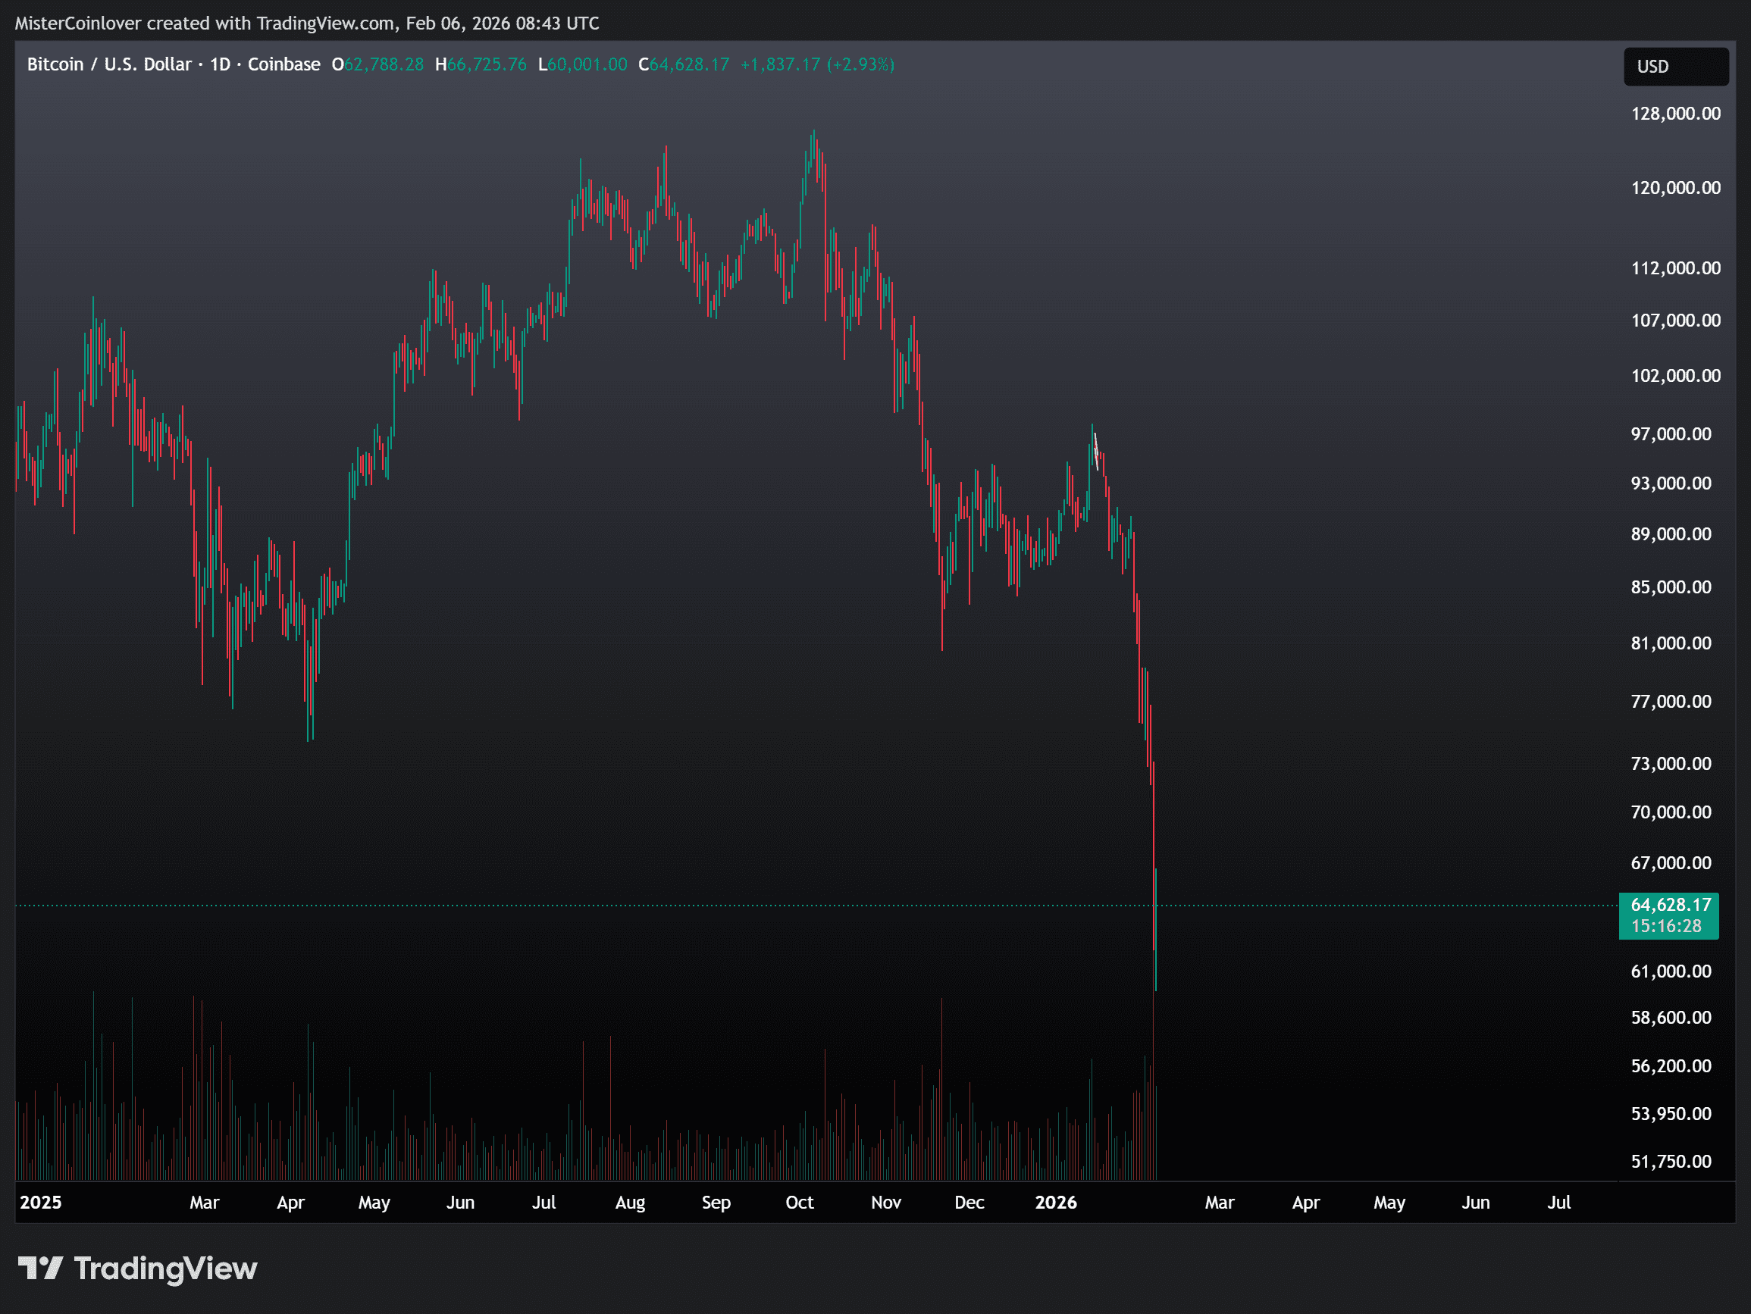Click the Jul label at far right

pyautogui.click(x=1558, y=1203)
